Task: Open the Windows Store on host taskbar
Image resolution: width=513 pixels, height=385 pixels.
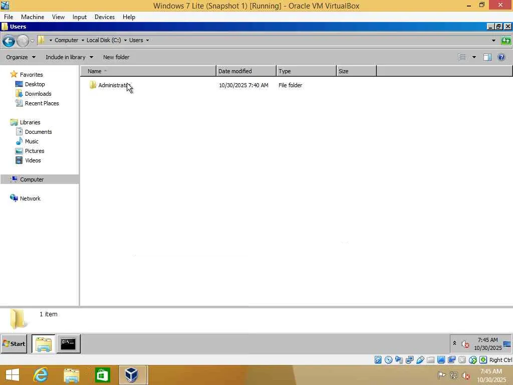Action: 102,375
